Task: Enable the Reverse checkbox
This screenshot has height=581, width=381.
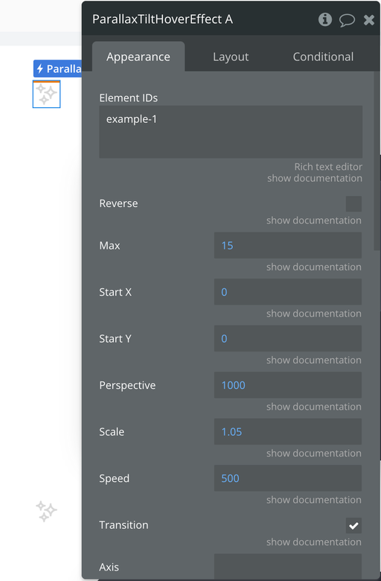Action: 353,204
